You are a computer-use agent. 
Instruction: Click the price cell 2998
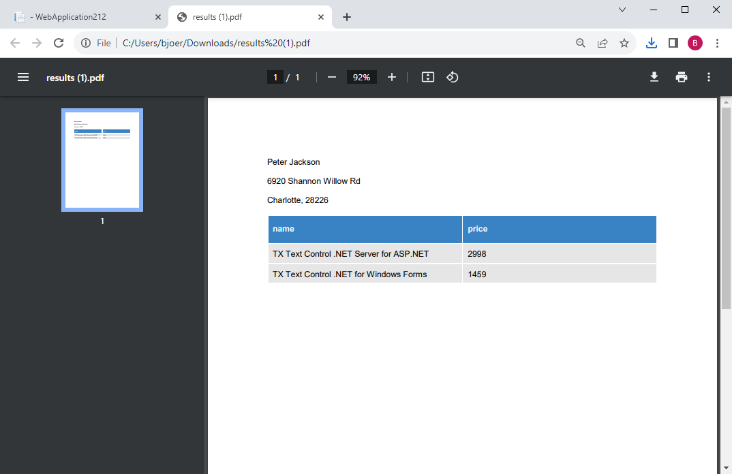coord(560,254)
